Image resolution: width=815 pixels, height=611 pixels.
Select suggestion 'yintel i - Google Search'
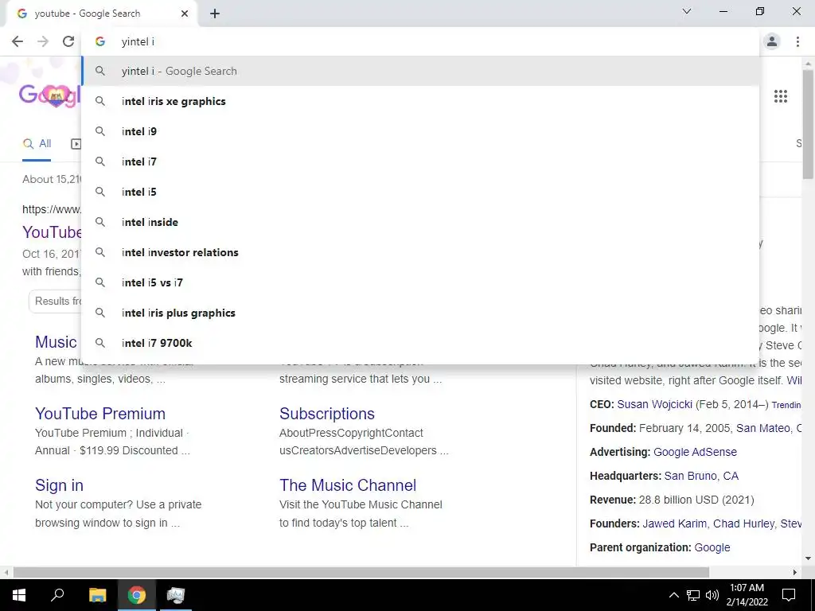pos(420,71)
